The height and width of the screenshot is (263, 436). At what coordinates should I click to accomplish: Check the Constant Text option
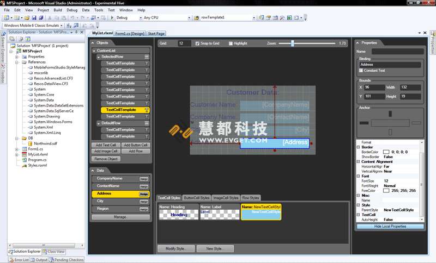tap(361, 71)
